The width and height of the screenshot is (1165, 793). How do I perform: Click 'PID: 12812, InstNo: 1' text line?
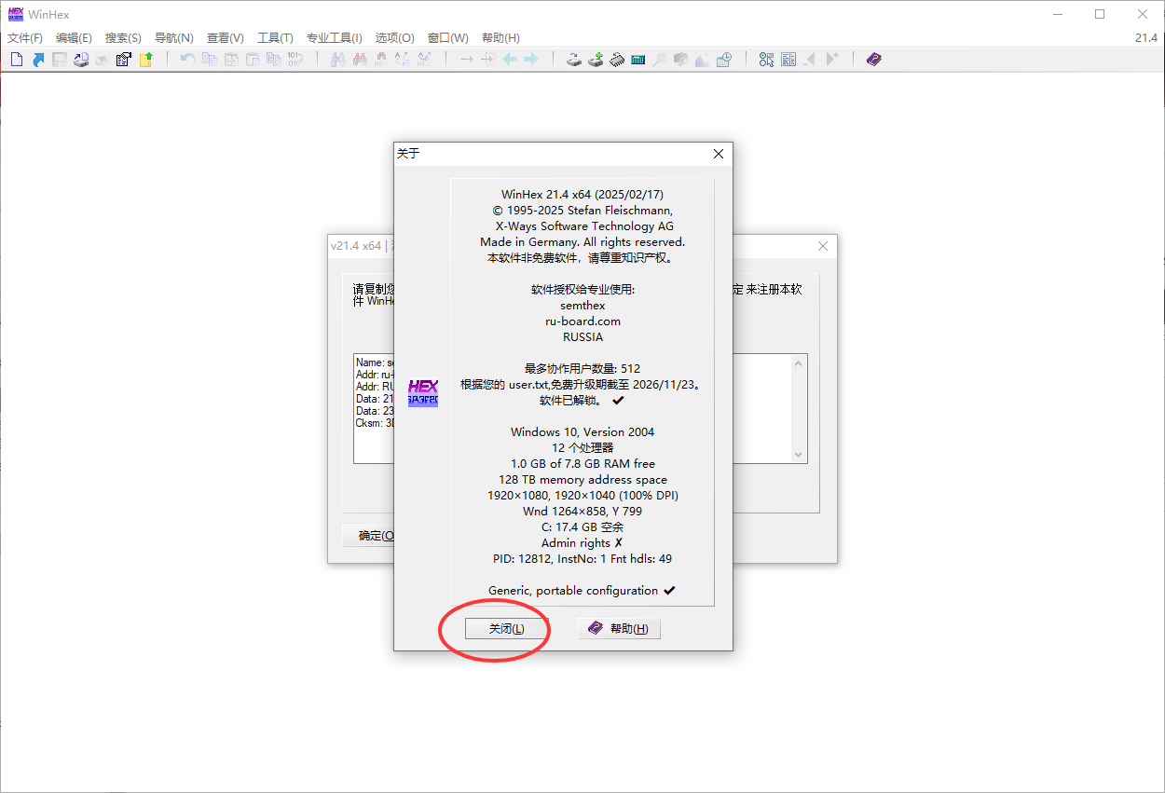[550, 558]
